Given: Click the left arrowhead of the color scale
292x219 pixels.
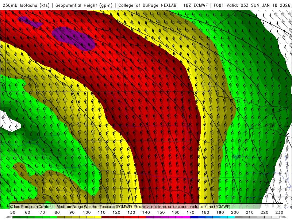Looking at the screenshot, I should click(x=9, y=217).
